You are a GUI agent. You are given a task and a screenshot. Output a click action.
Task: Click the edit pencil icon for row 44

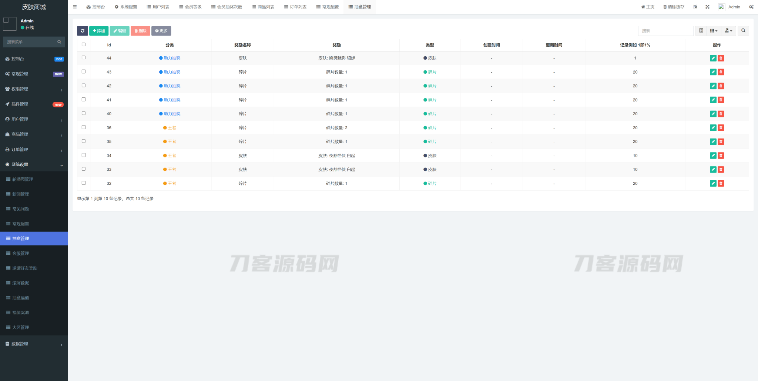[x=713, y=58]
